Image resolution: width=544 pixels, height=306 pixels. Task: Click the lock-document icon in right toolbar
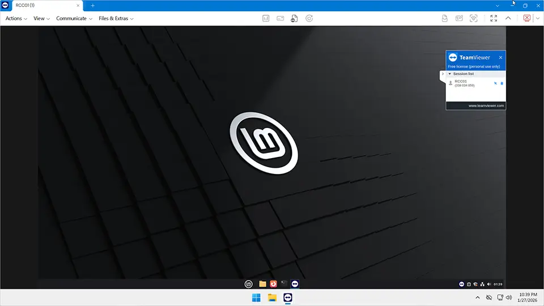[444, 18]
